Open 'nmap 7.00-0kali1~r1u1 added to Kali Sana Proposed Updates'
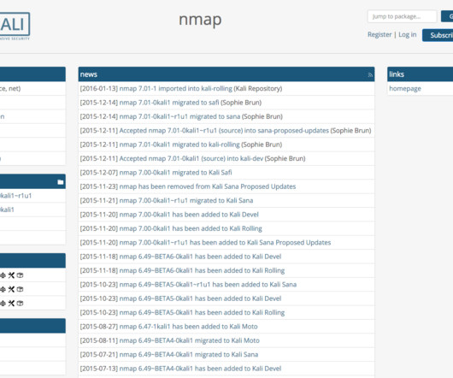453x378 pixels. [x=225, y=243]
